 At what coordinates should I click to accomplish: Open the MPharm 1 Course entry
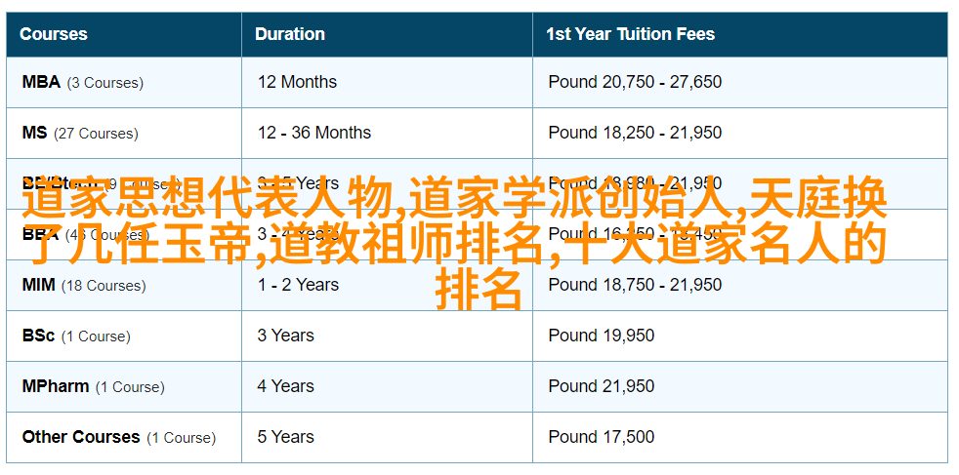click(x=93, y=386)
